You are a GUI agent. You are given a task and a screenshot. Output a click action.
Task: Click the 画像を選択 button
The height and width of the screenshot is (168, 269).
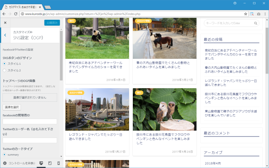click(x=12, y=107)
